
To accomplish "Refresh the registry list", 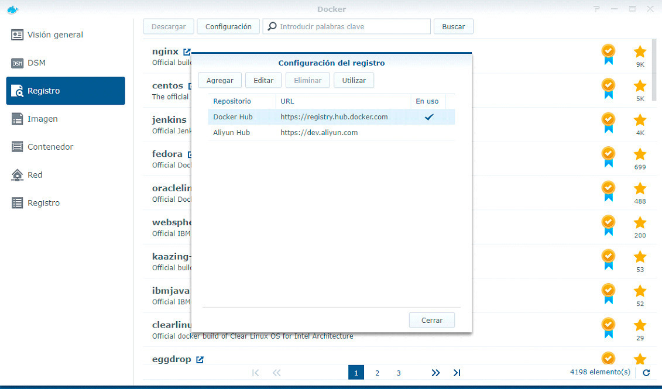I will (646, 373).
